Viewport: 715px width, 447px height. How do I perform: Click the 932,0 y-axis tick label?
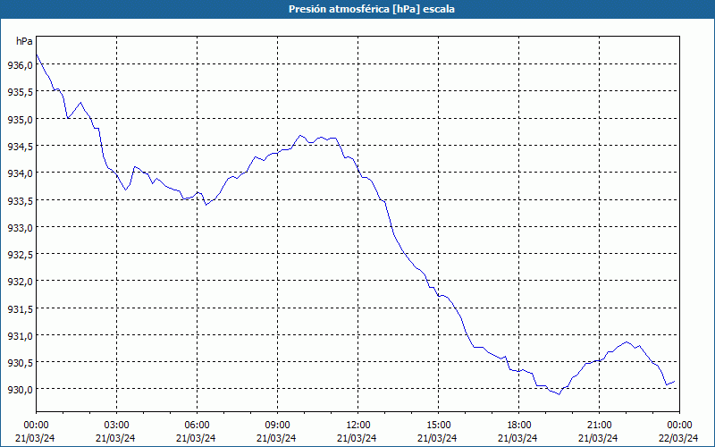pyautogui.click(x=20, y=282)
